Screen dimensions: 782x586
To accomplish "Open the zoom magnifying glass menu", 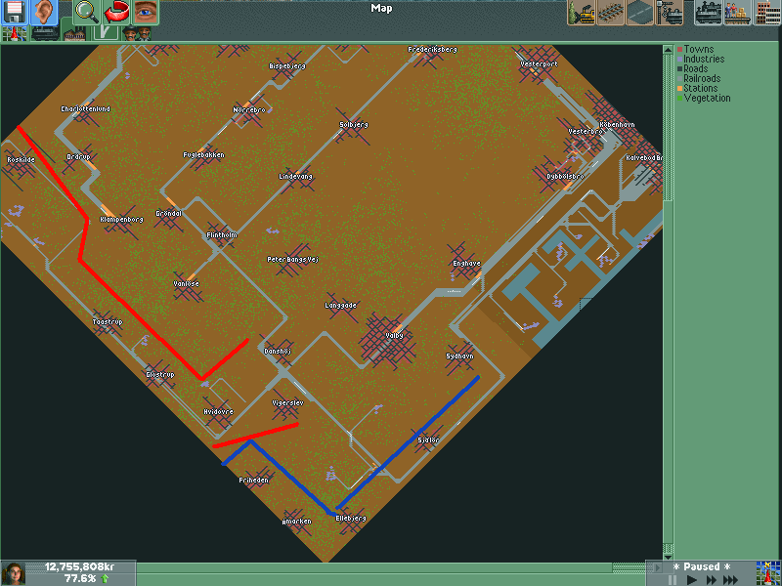I will click(87, 12).
